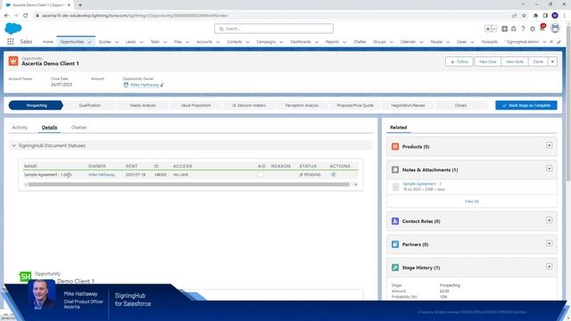Select the Qualification stage in path
571x321 pixels.
click(x=89, y=105)
